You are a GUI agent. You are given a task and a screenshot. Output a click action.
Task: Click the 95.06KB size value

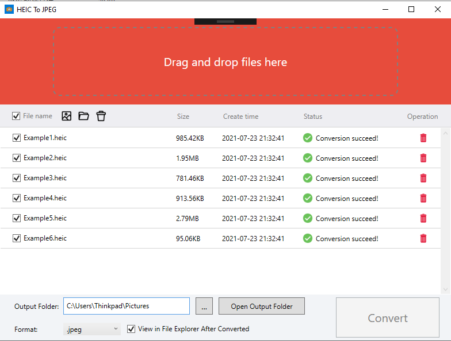[188, 239]
